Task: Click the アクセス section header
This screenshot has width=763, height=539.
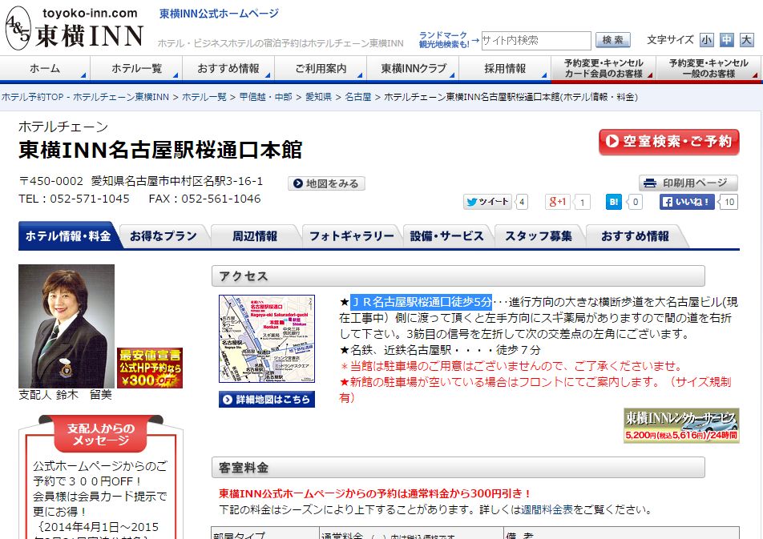Action: [458, 276]
